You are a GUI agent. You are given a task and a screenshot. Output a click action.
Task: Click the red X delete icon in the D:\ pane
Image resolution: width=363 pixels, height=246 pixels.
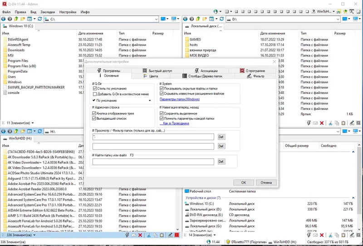tap(322, 123)
